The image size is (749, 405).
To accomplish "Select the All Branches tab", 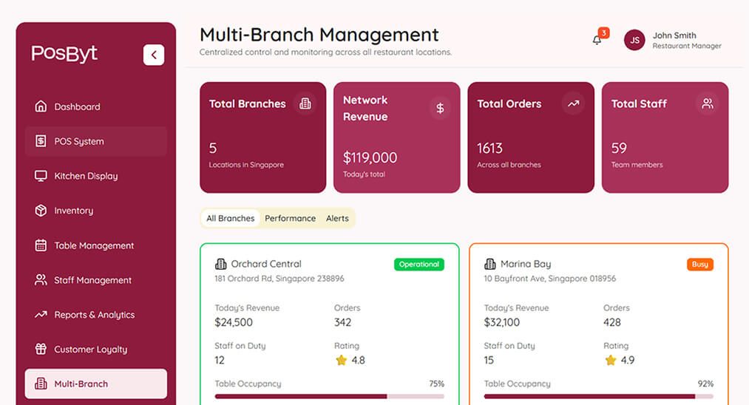I will tap(231, 218).
